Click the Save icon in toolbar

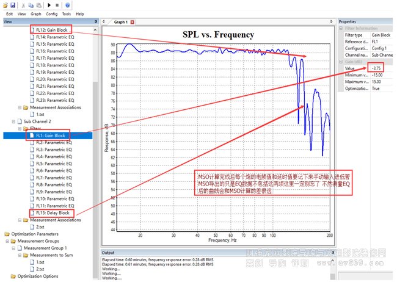[x=13, y=5]
